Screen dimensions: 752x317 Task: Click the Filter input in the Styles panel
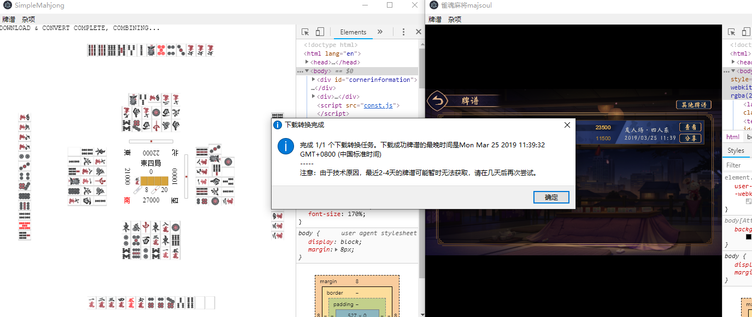737,164
